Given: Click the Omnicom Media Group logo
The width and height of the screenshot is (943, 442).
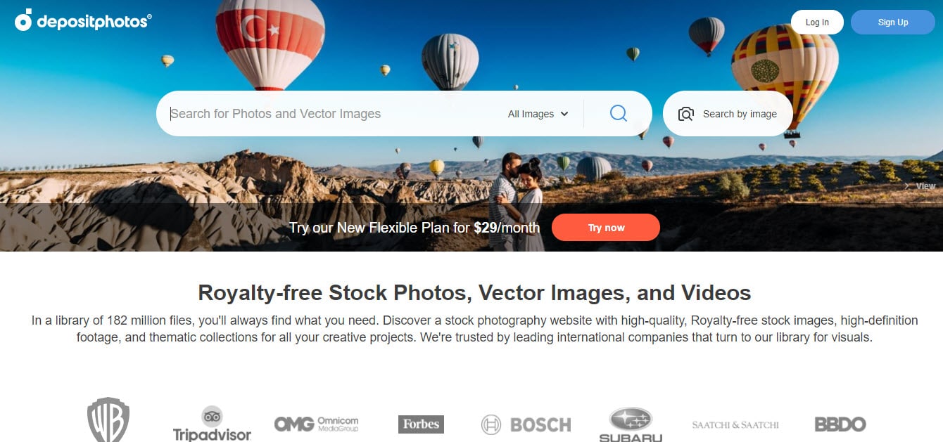Looking at the screenshot, I should pyautogui.click(x=316, y=424).
